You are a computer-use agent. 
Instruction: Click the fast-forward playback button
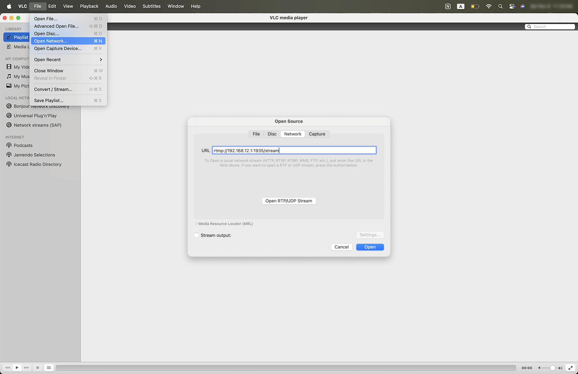(27, 368)
